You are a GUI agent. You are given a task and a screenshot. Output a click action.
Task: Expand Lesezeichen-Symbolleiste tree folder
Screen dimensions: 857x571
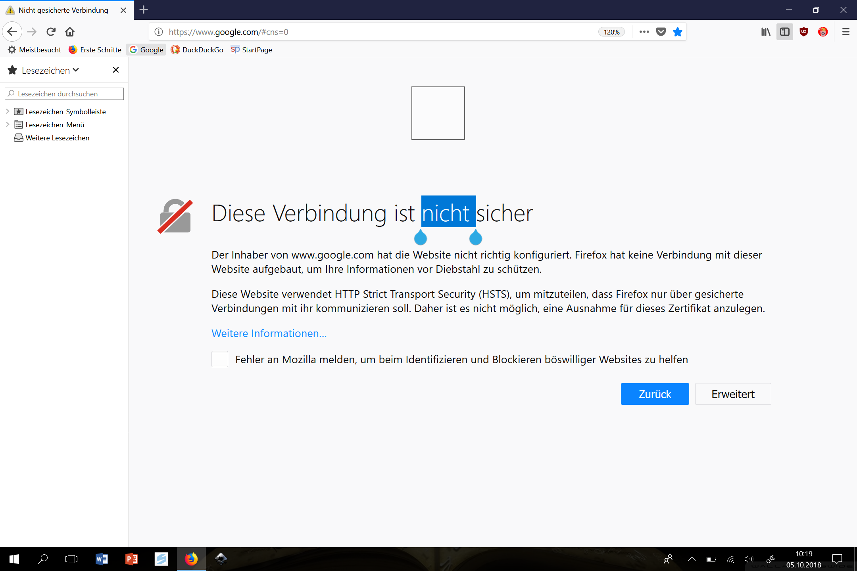point(8,111)
